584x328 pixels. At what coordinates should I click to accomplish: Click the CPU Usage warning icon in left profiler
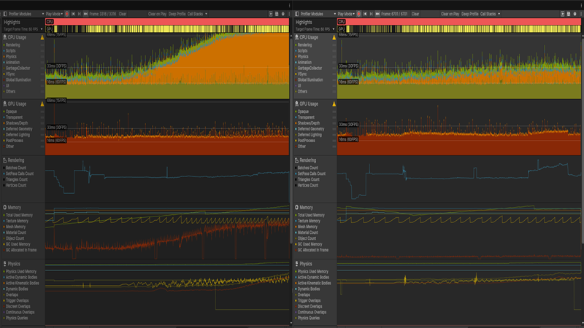[42, 37]
